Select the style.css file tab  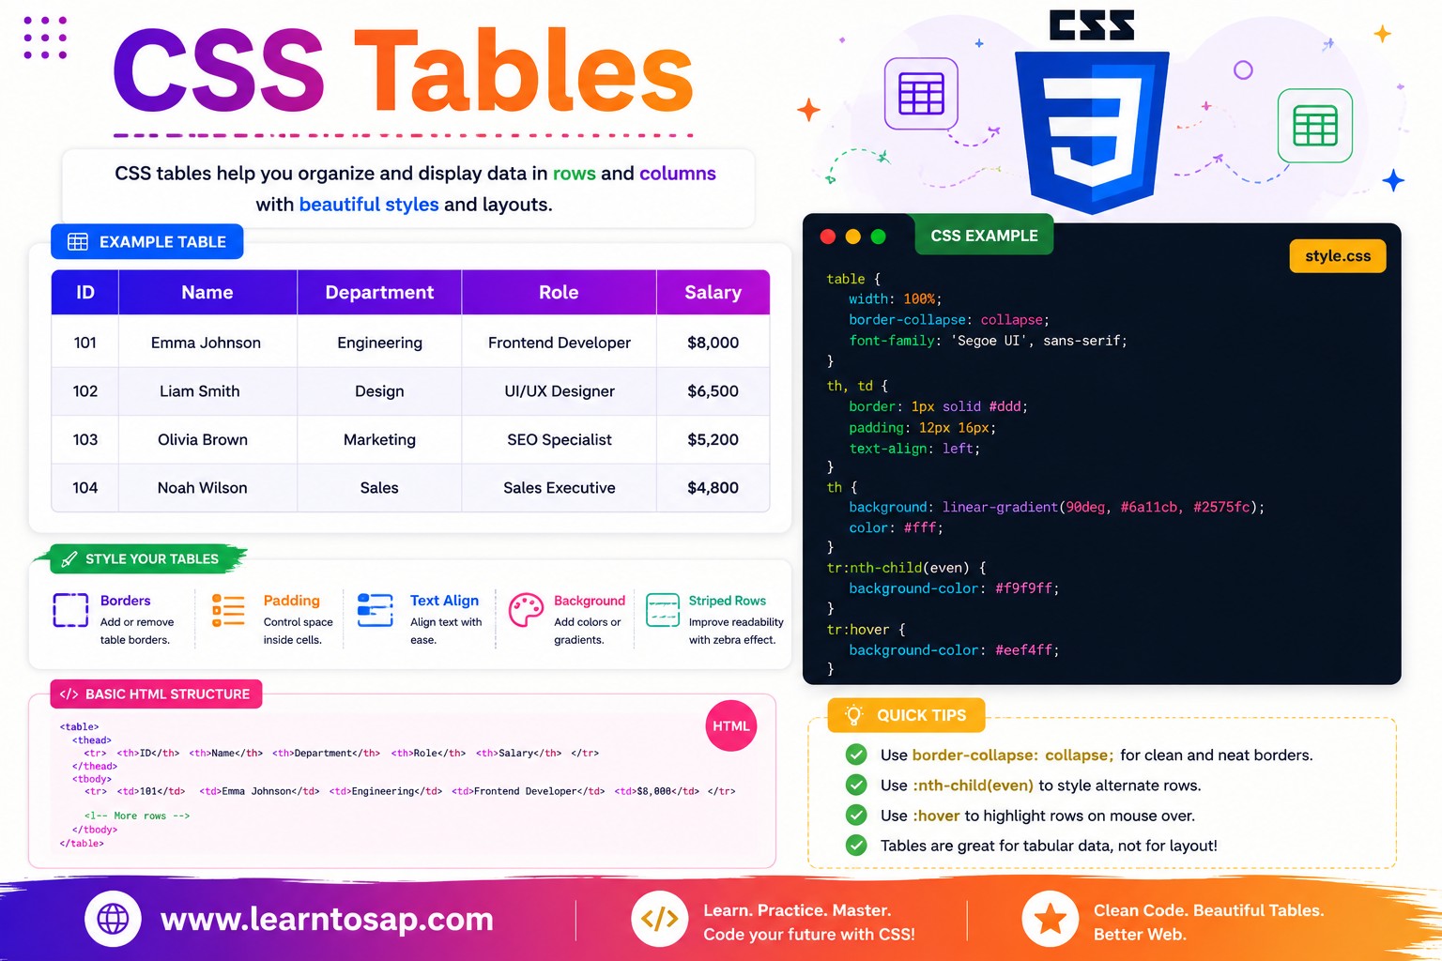[x=1338, y=256]
